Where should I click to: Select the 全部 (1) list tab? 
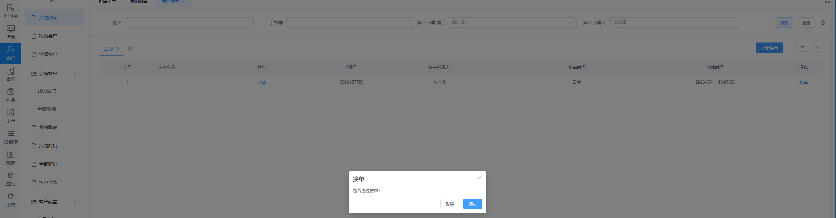111,49
